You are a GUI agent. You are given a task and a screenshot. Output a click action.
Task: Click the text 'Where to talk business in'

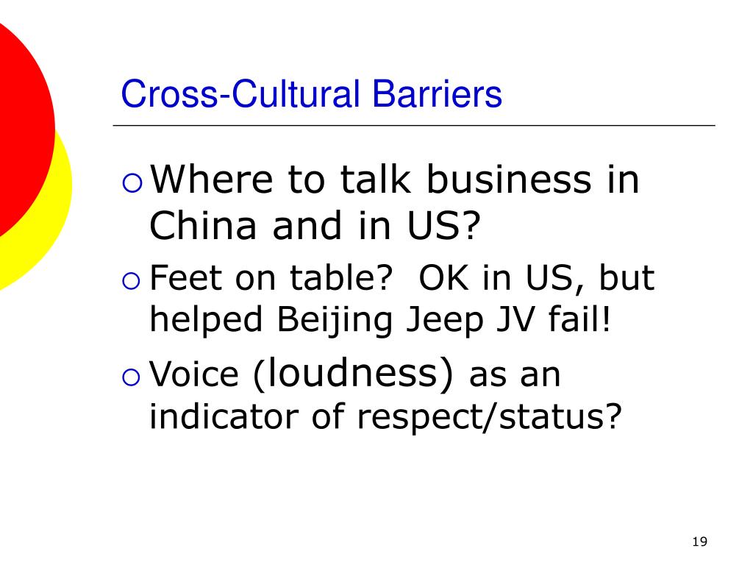[x=395, y=180]
